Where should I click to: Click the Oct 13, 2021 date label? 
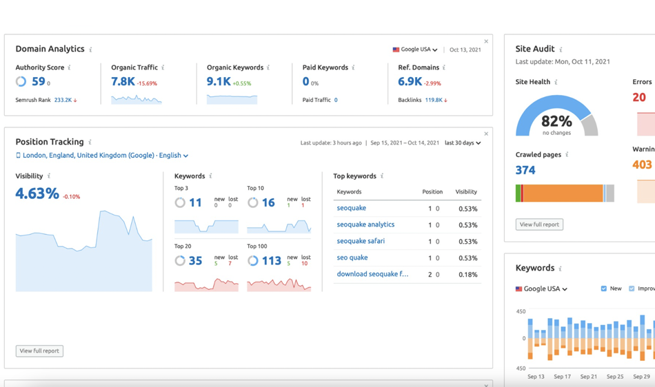[465, 50]
